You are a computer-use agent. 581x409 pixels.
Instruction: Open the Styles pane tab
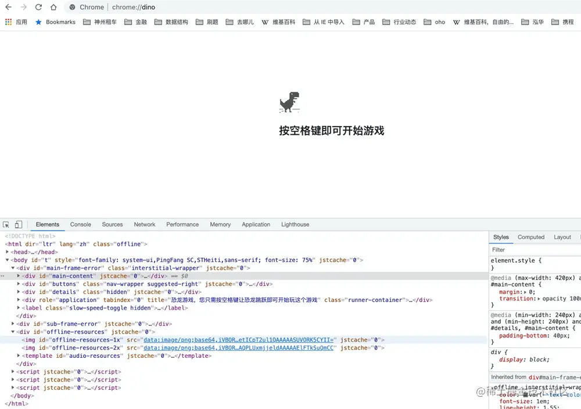(x=501, y=237)
